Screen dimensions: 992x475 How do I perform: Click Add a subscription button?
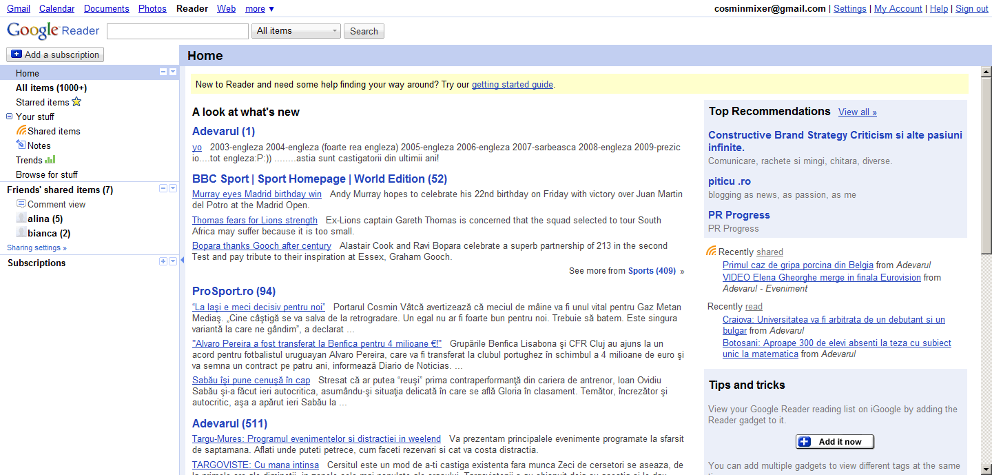55,54
